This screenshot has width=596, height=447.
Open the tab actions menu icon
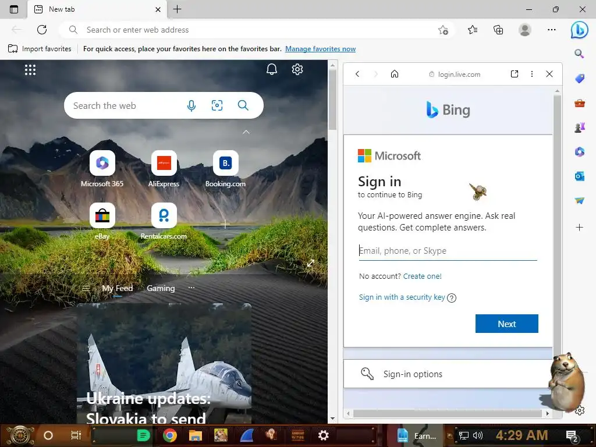(14, 9)
